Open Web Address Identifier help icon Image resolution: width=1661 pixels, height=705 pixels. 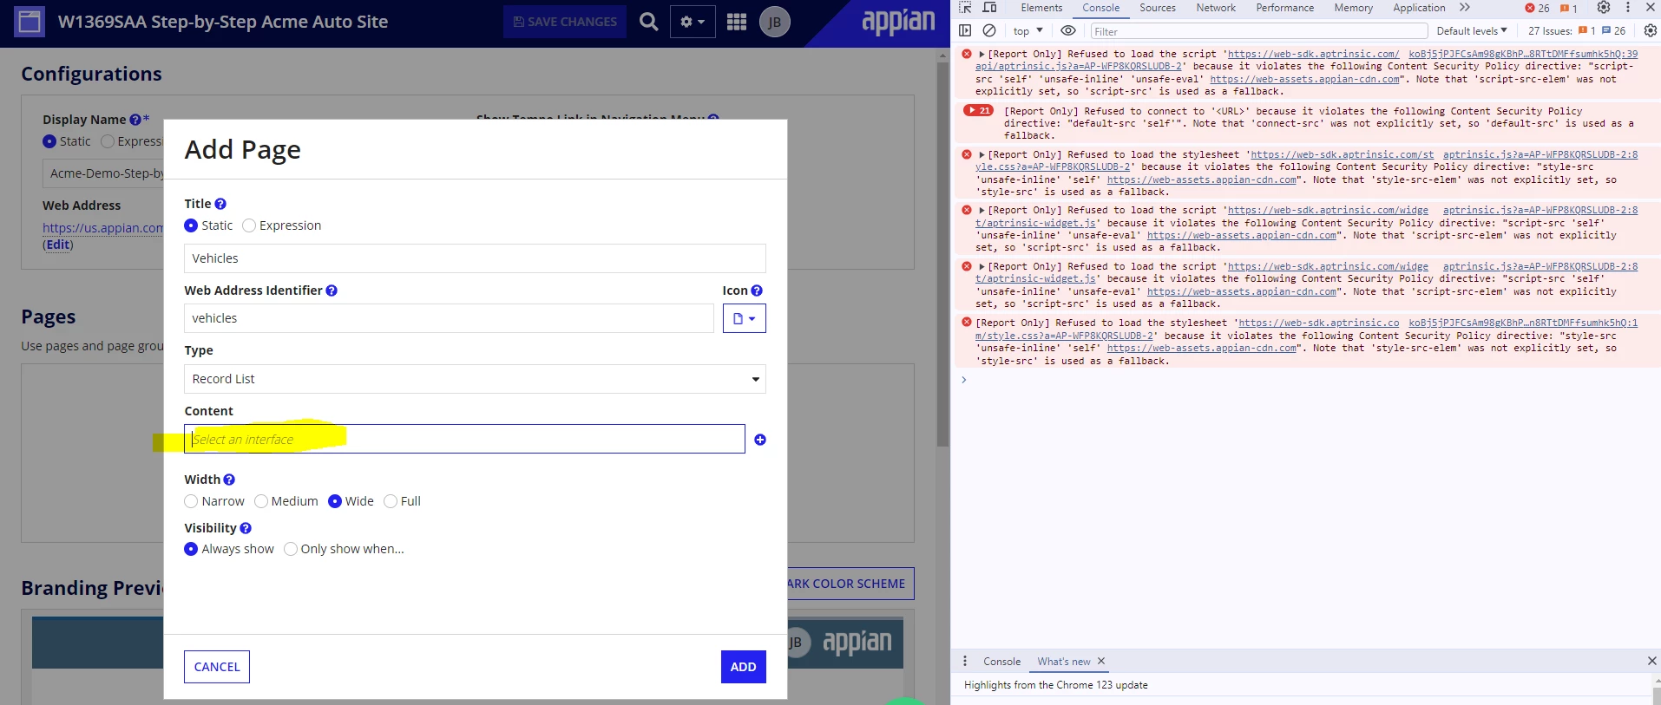coord(332,290)
